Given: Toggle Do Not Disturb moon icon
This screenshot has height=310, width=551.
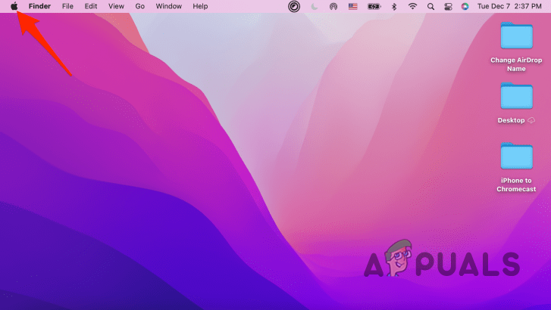Looking at the screenshot, I should (x=313, y=6).
